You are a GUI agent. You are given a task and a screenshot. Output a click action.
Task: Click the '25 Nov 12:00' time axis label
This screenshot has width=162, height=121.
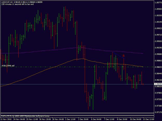[32, 119]
